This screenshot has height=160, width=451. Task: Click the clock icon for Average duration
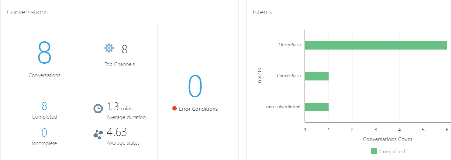click(98, 108)
